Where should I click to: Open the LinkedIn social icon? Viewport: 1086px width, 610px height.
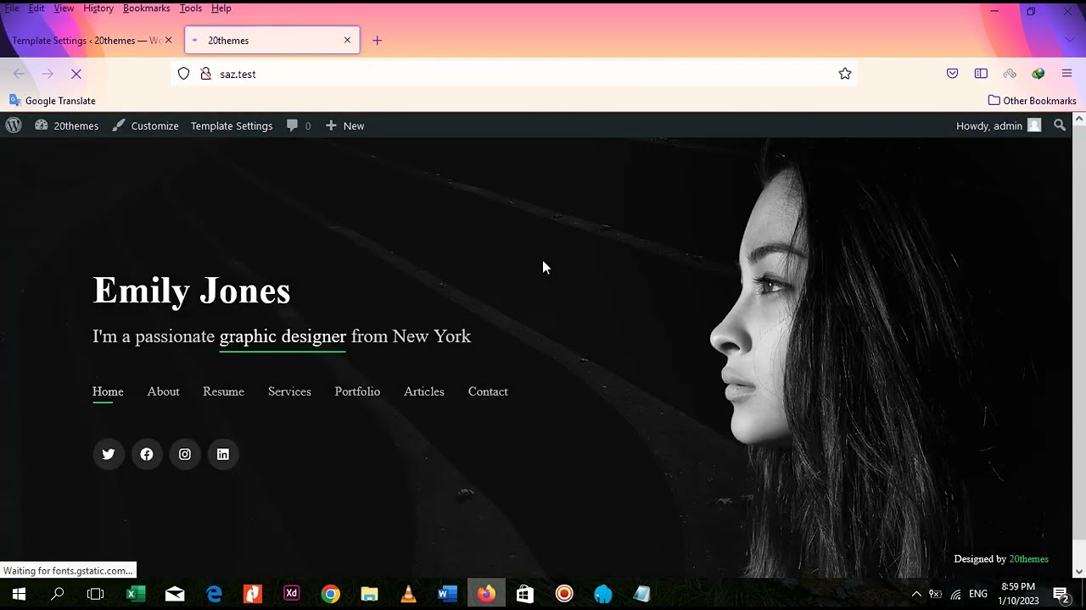pyautogui.click(x=223, y=454)
